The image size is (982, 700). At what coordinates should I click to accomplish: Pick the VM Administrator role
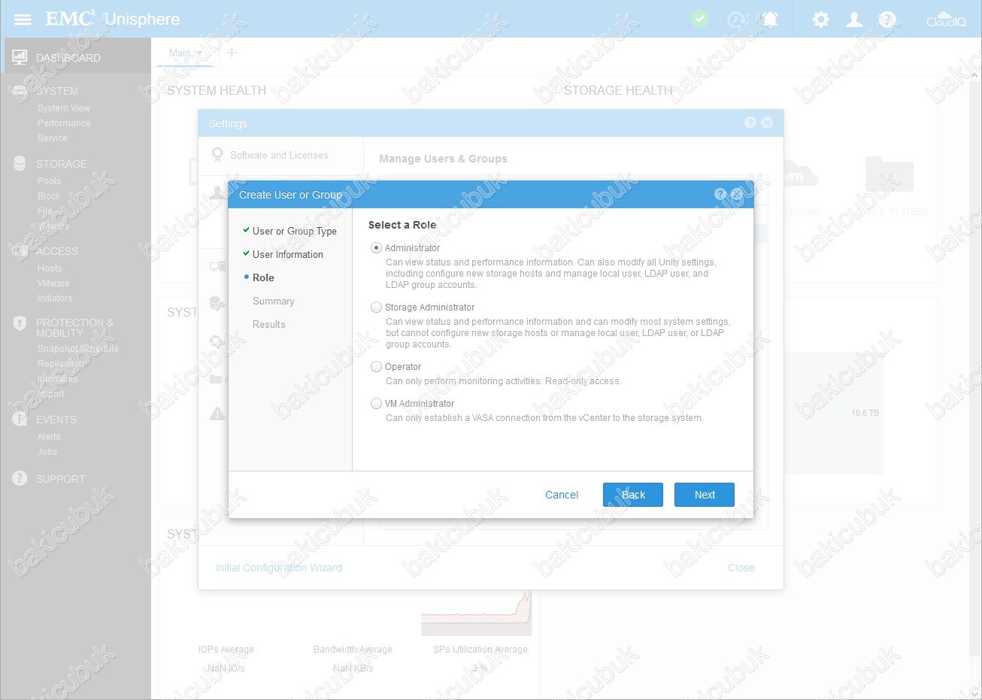[376, 403]
